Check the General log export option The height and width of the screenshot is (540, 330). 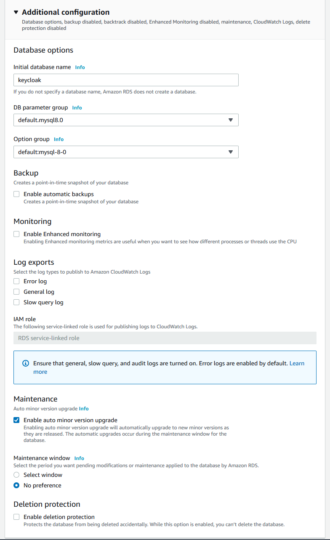[x=16, y=291]
